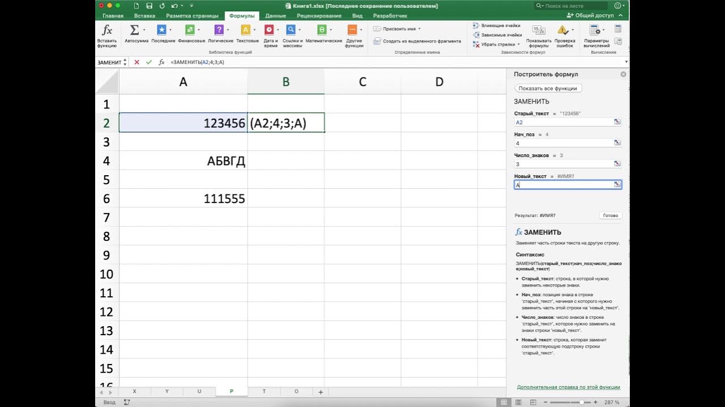Image resolution: width=725 pixels, height=407 pixels.
Task: Open the Дата и время functions icon
Action: click(x=269, y=30)
